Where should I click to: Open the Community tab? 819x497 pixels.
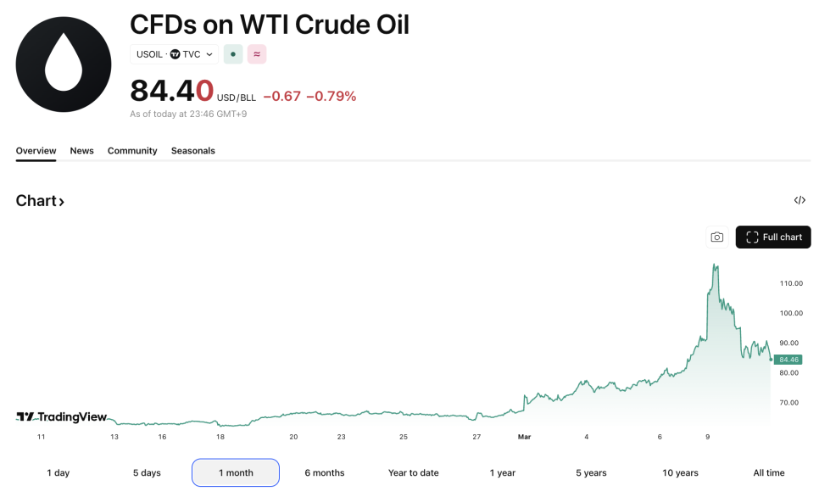pos(132,151)
